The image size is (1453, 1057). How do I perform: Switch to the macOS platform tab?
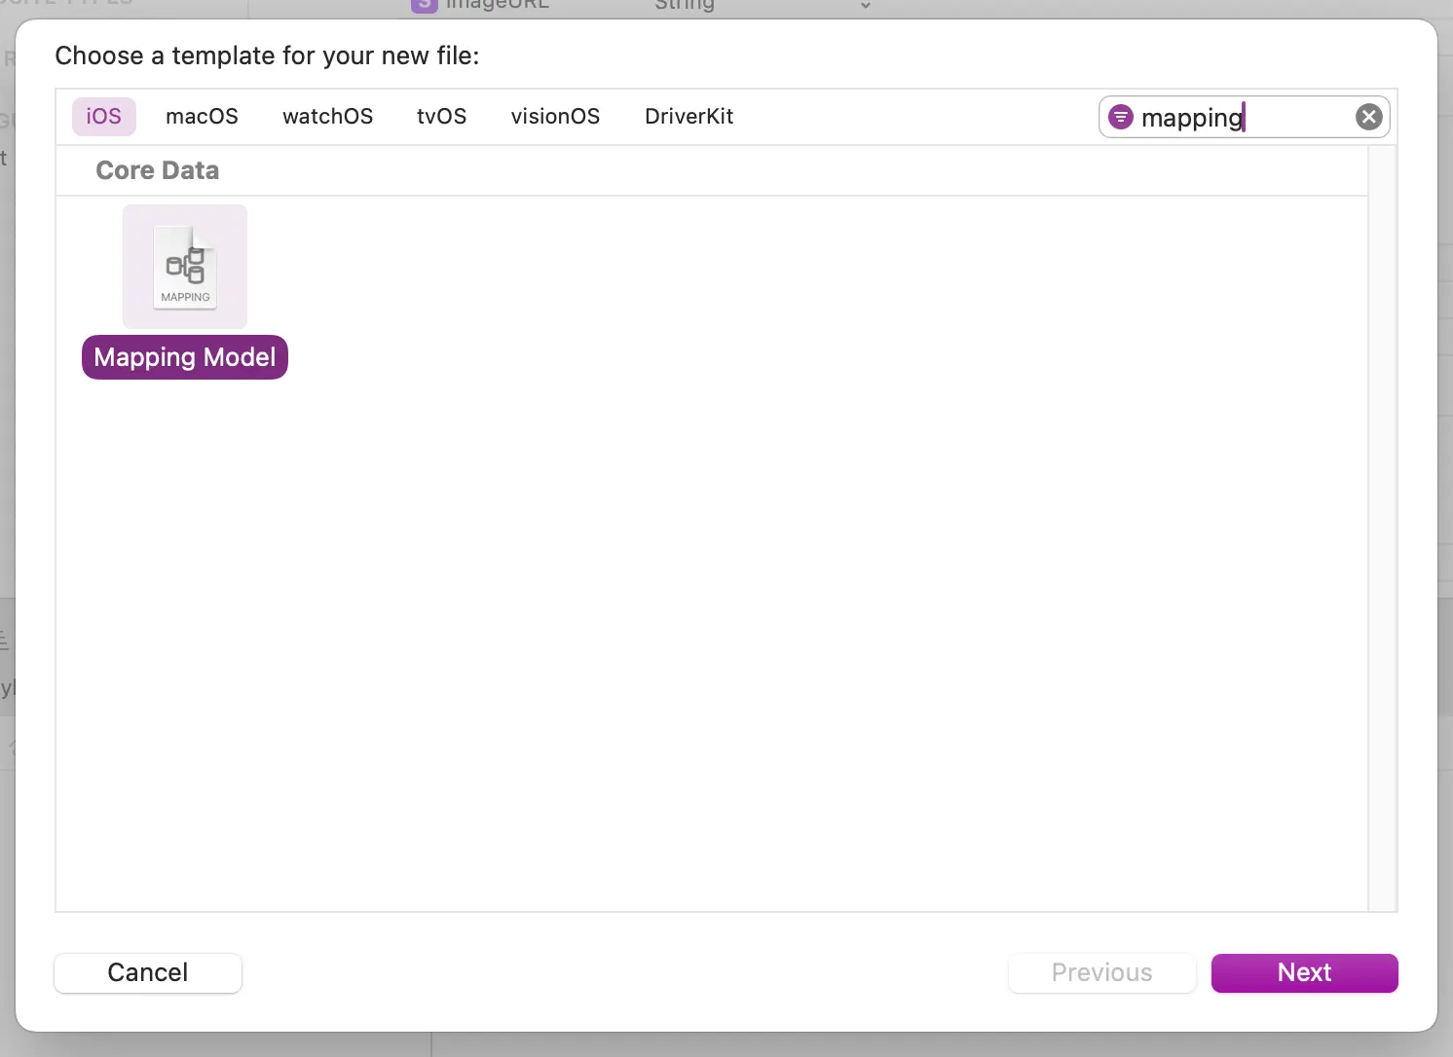point(202,117)
